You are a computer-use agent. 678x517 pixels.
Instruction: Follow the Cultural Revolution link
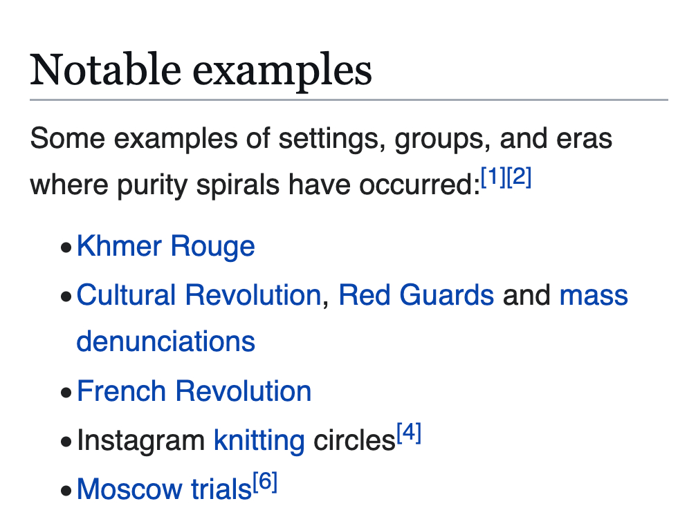198,295
